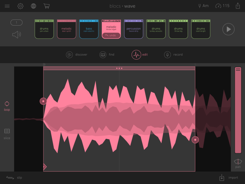Click the three-dot region handle bar
Screen dimensions: 245x184
(x=119, y=68)
